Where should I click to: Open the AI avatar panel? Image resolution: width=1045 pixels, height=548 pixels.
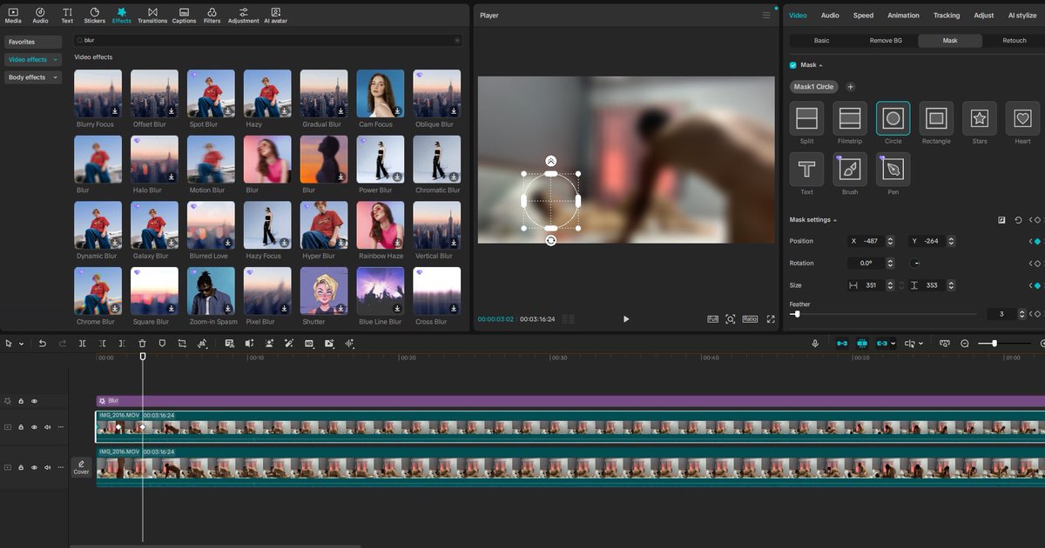tap(275, 15)
